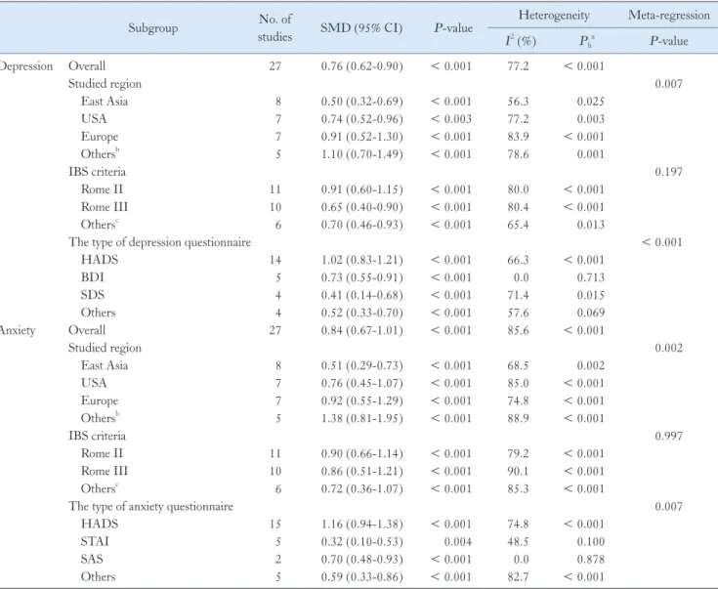Click the 'BDI' subgroup label
Screen dimensions: 718x589
pyautogui.click(x=93, y=277)
